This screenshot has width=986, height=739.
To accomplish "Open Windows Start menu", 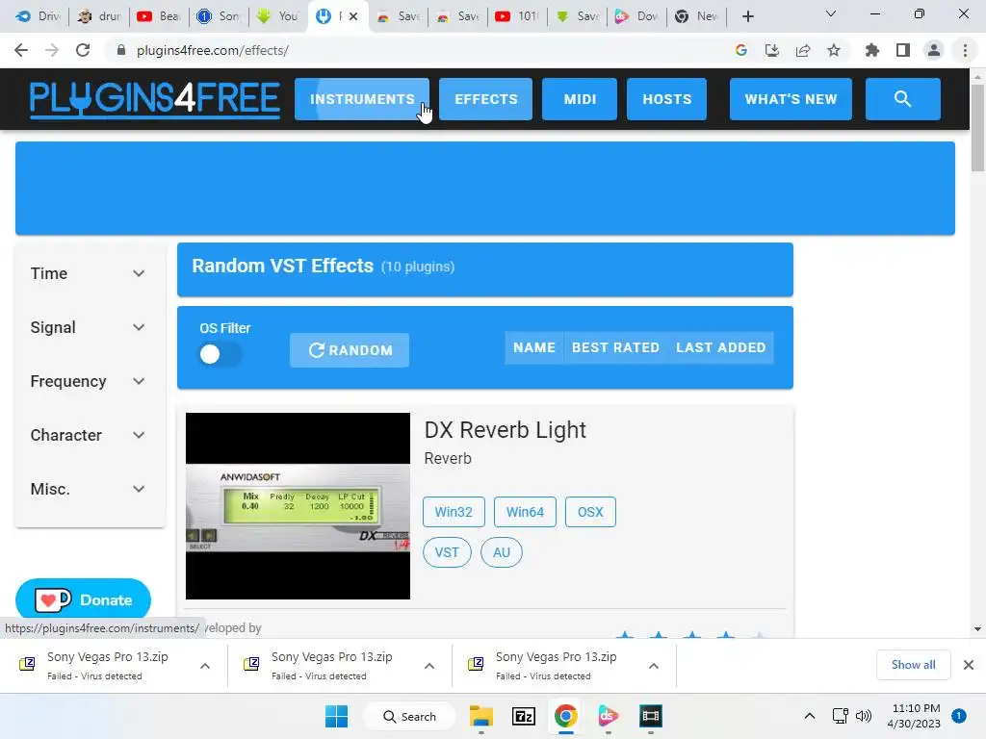I will [x=336, y=716].
